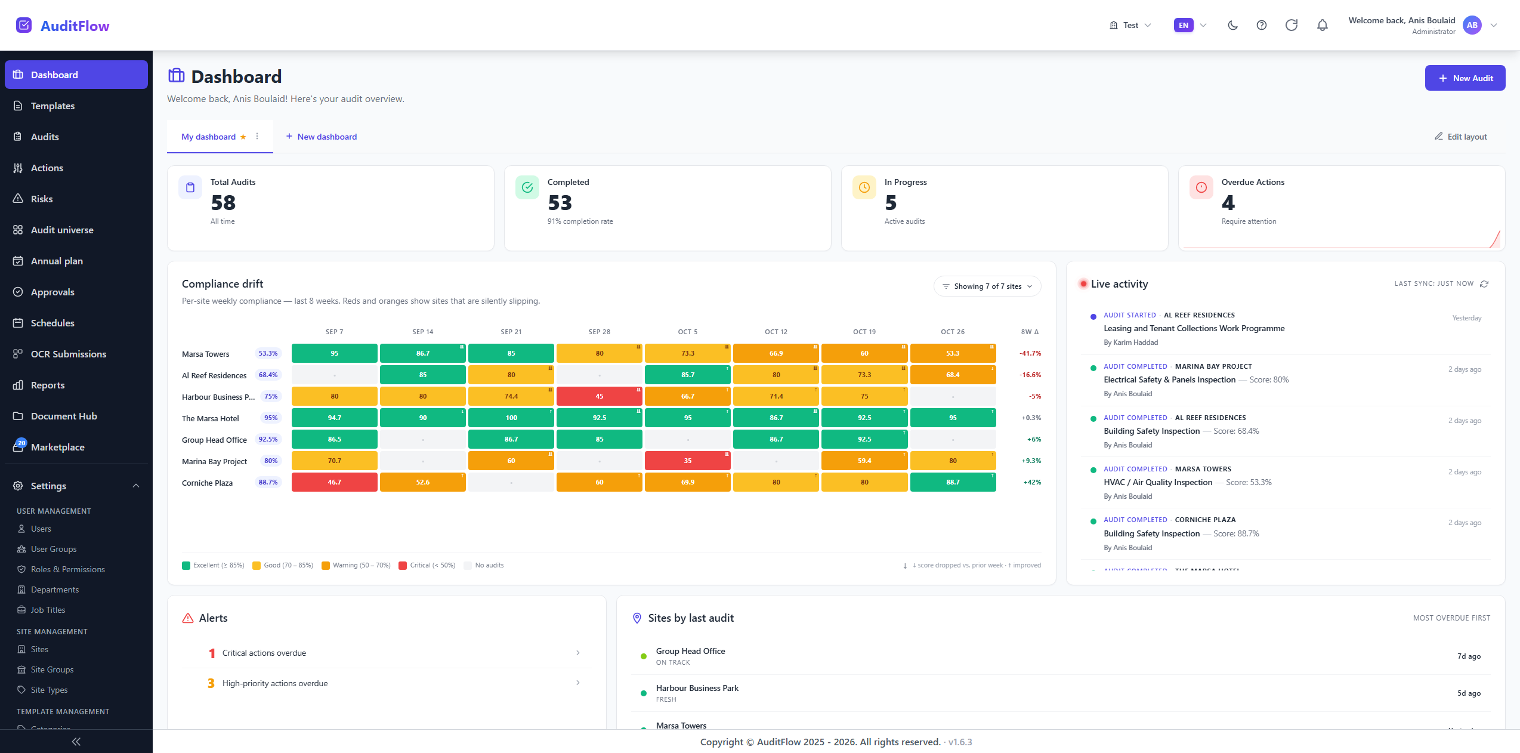1520x753 pixels.
Task: Click the AB user avatar
Action: pyautogui.click(x=1472, y=25)
